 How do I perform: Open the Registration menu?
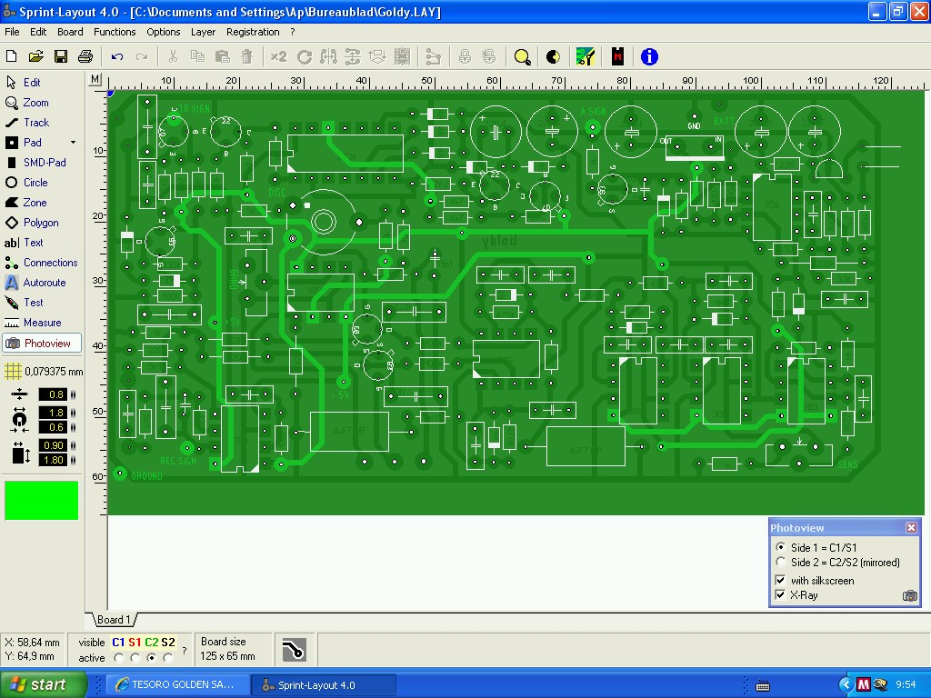(253, 32)
